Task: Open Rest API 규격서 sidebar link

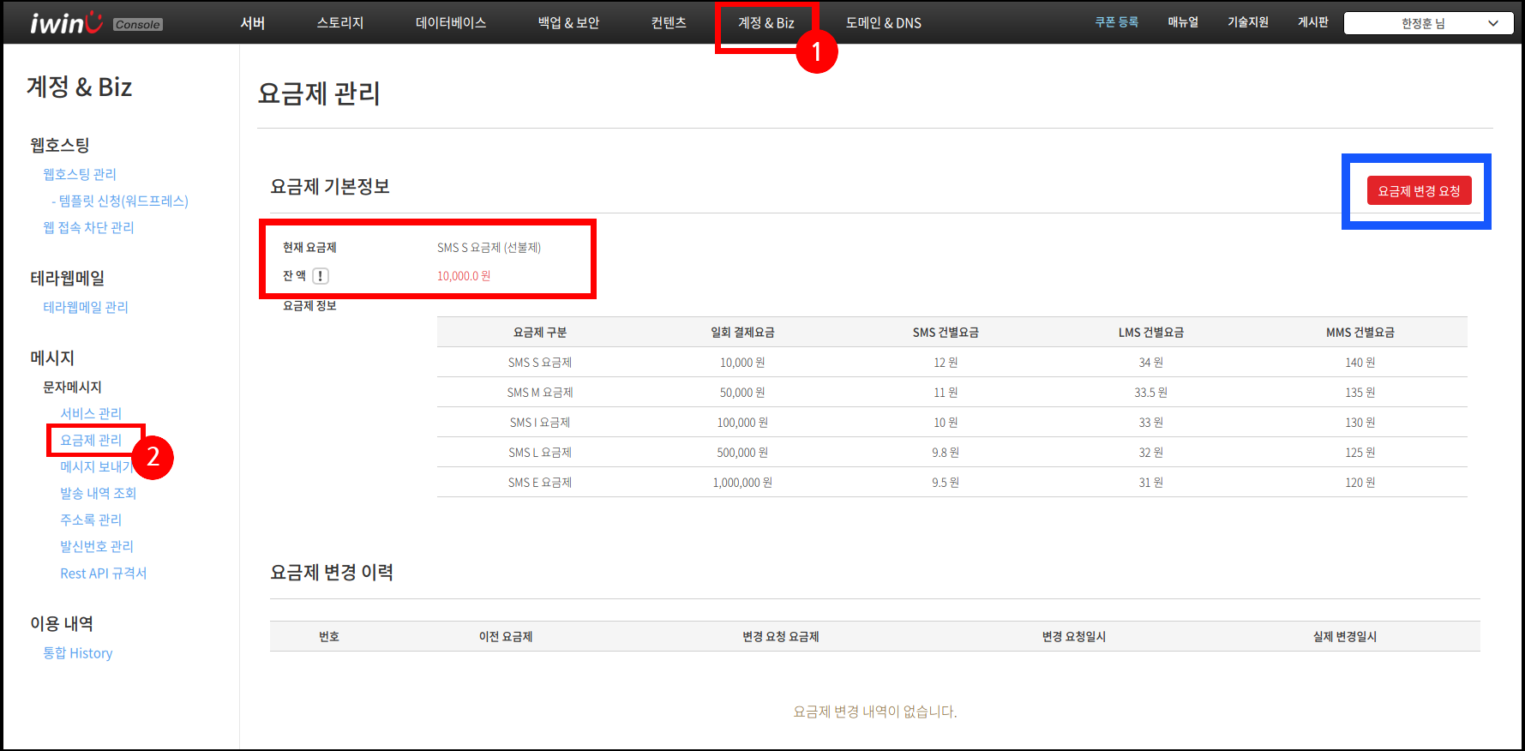Action: pyautogui.click(x=104, y=573)
